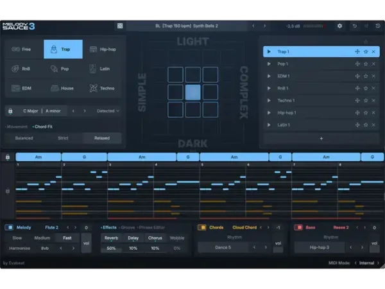Play the EDM 1 pattern
The height and width of the screenshot is (289, 385).
269,76
